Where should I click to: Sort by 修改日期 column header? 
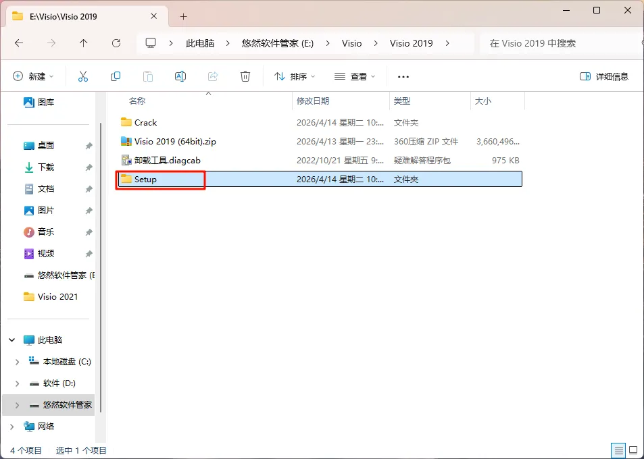[313, 101]
